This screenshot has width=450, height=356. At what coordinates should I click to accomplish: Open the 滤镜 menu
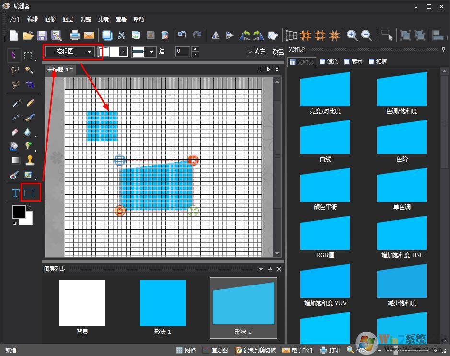pyautogui.click(x=103, y=19)
